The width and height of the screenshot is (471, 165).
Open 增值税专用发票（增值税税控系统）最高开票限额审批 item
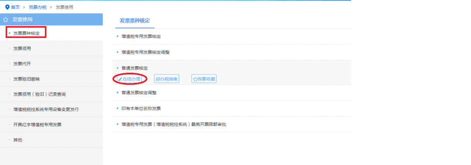(174, 124)
